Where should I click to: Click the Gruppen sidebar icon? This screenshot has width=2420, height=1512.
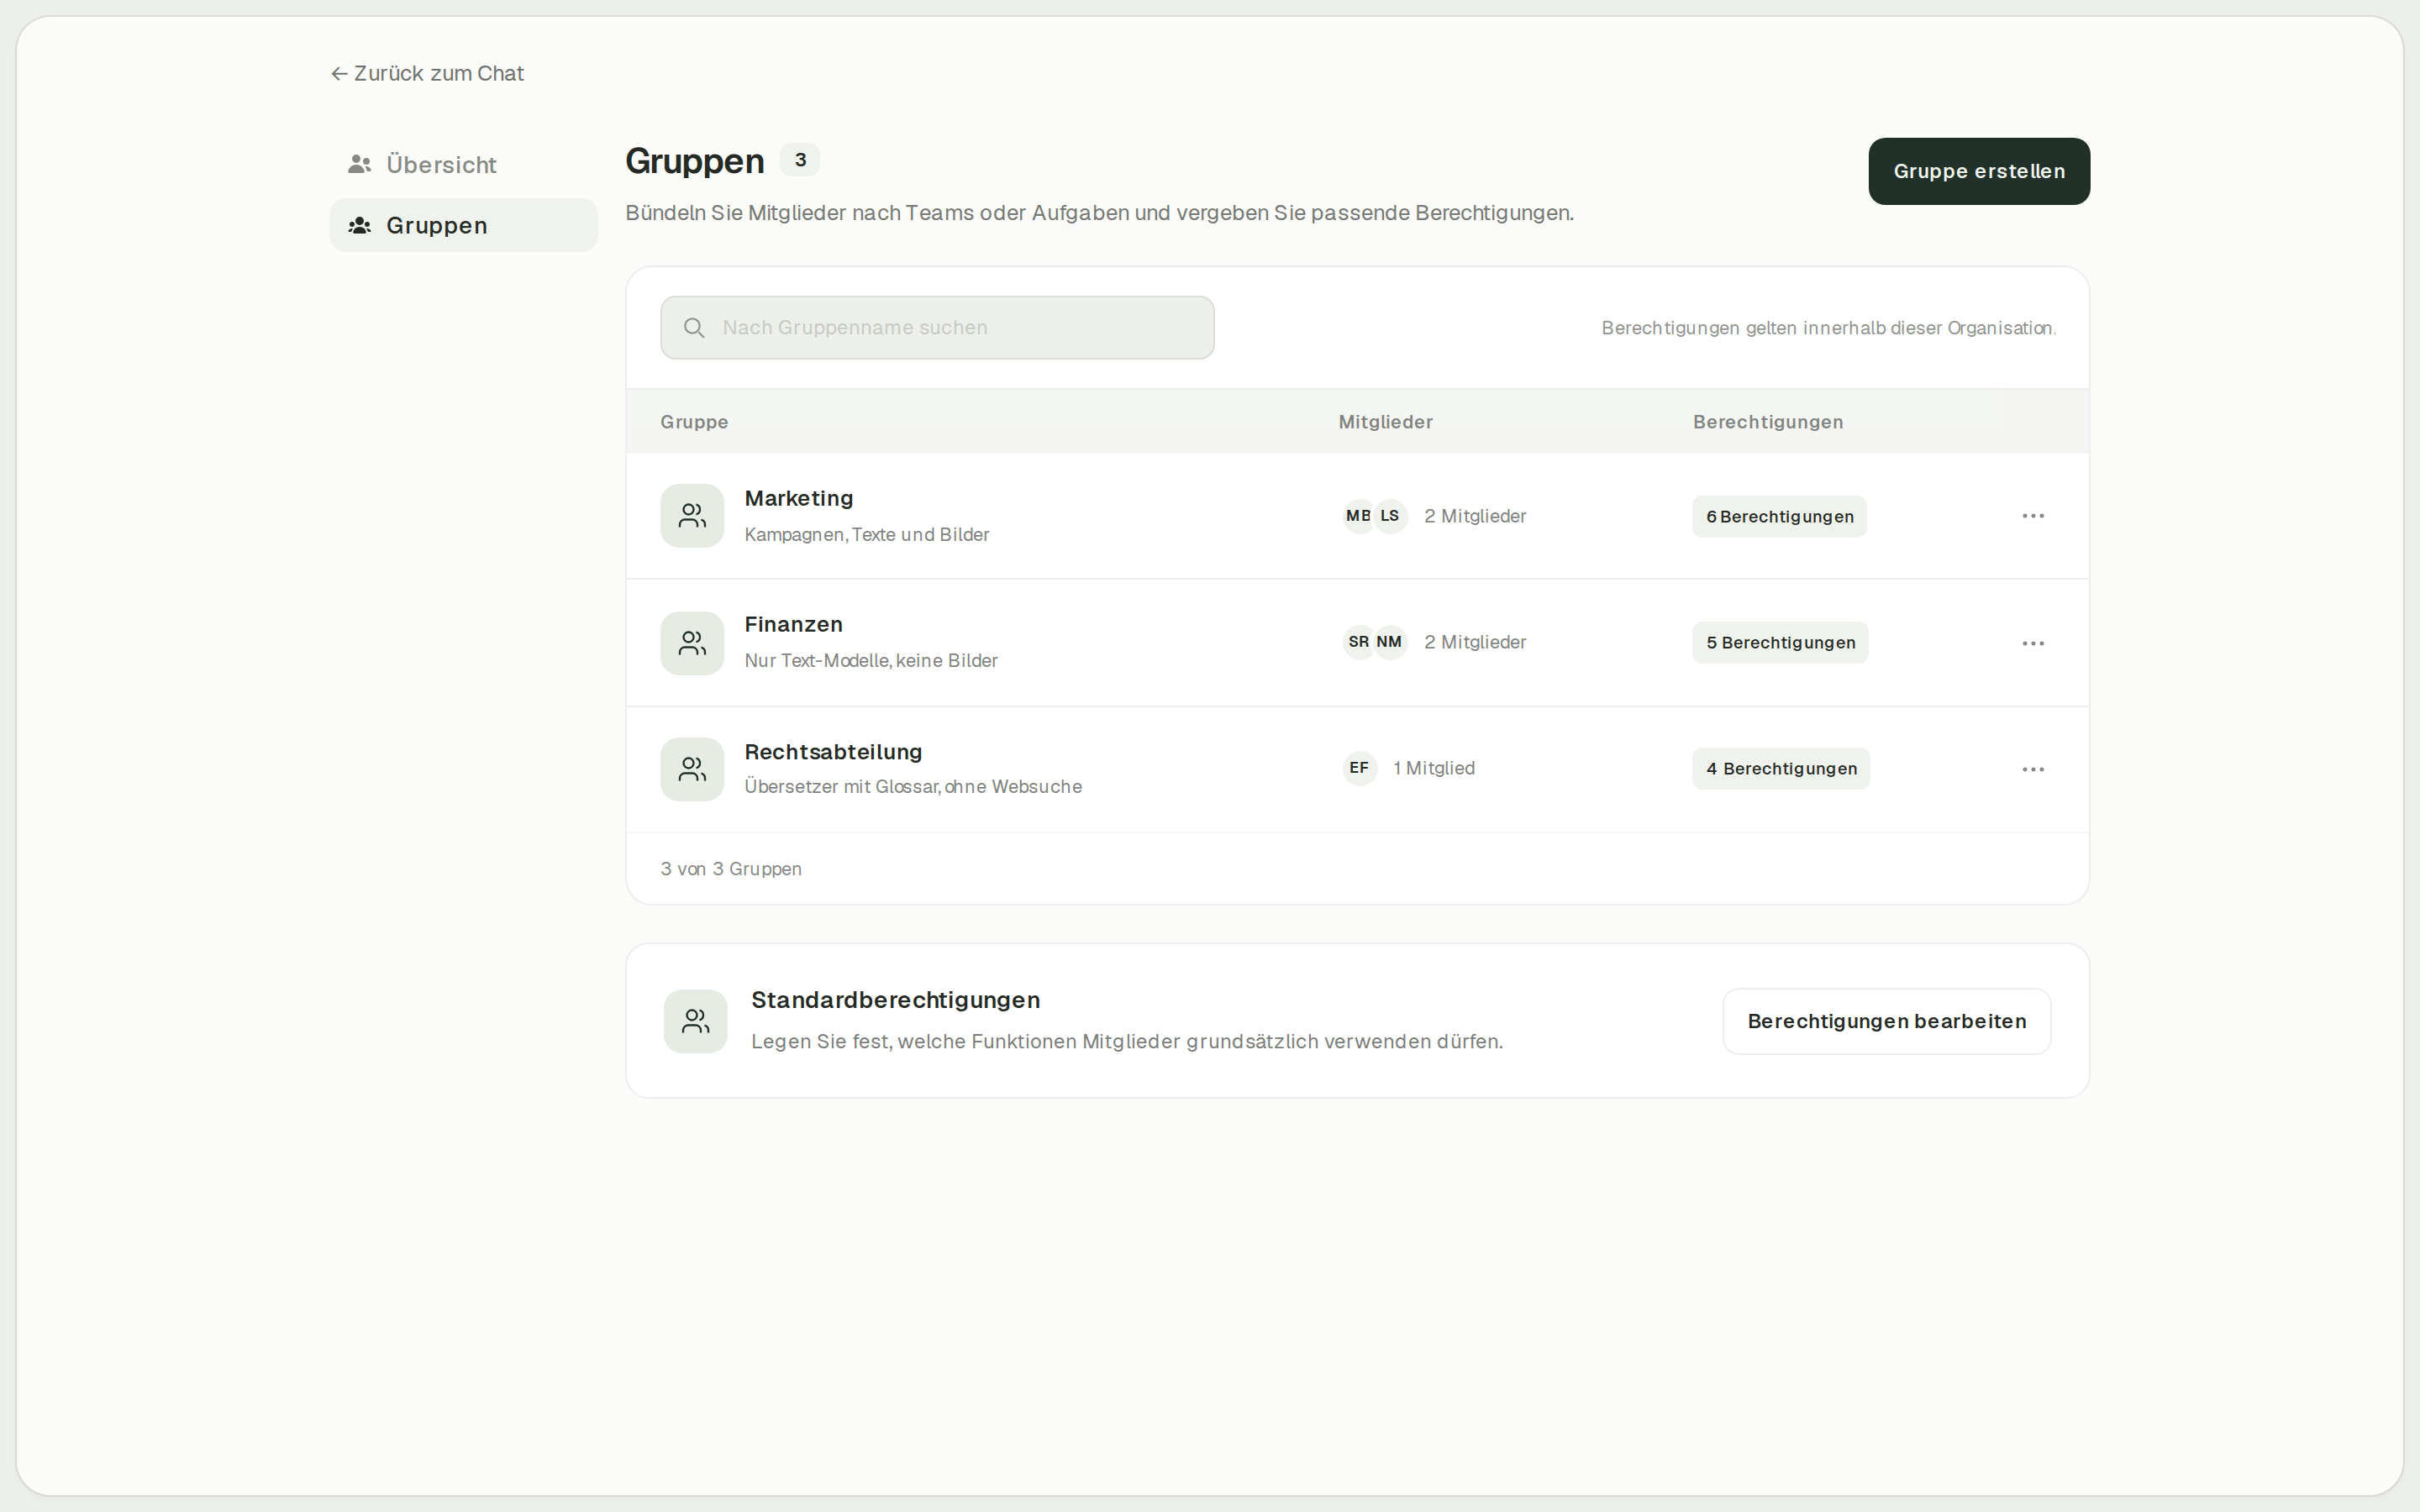(360, 225)
